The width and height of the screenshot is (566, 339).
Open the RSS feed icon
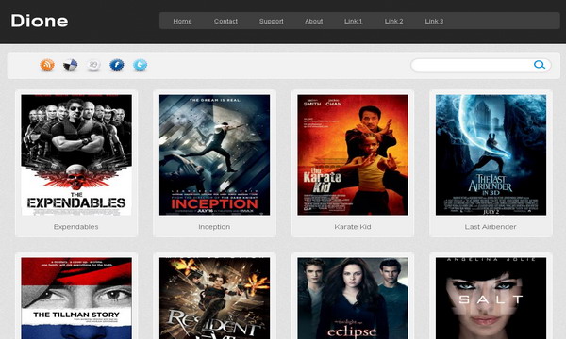click(47, 65)
